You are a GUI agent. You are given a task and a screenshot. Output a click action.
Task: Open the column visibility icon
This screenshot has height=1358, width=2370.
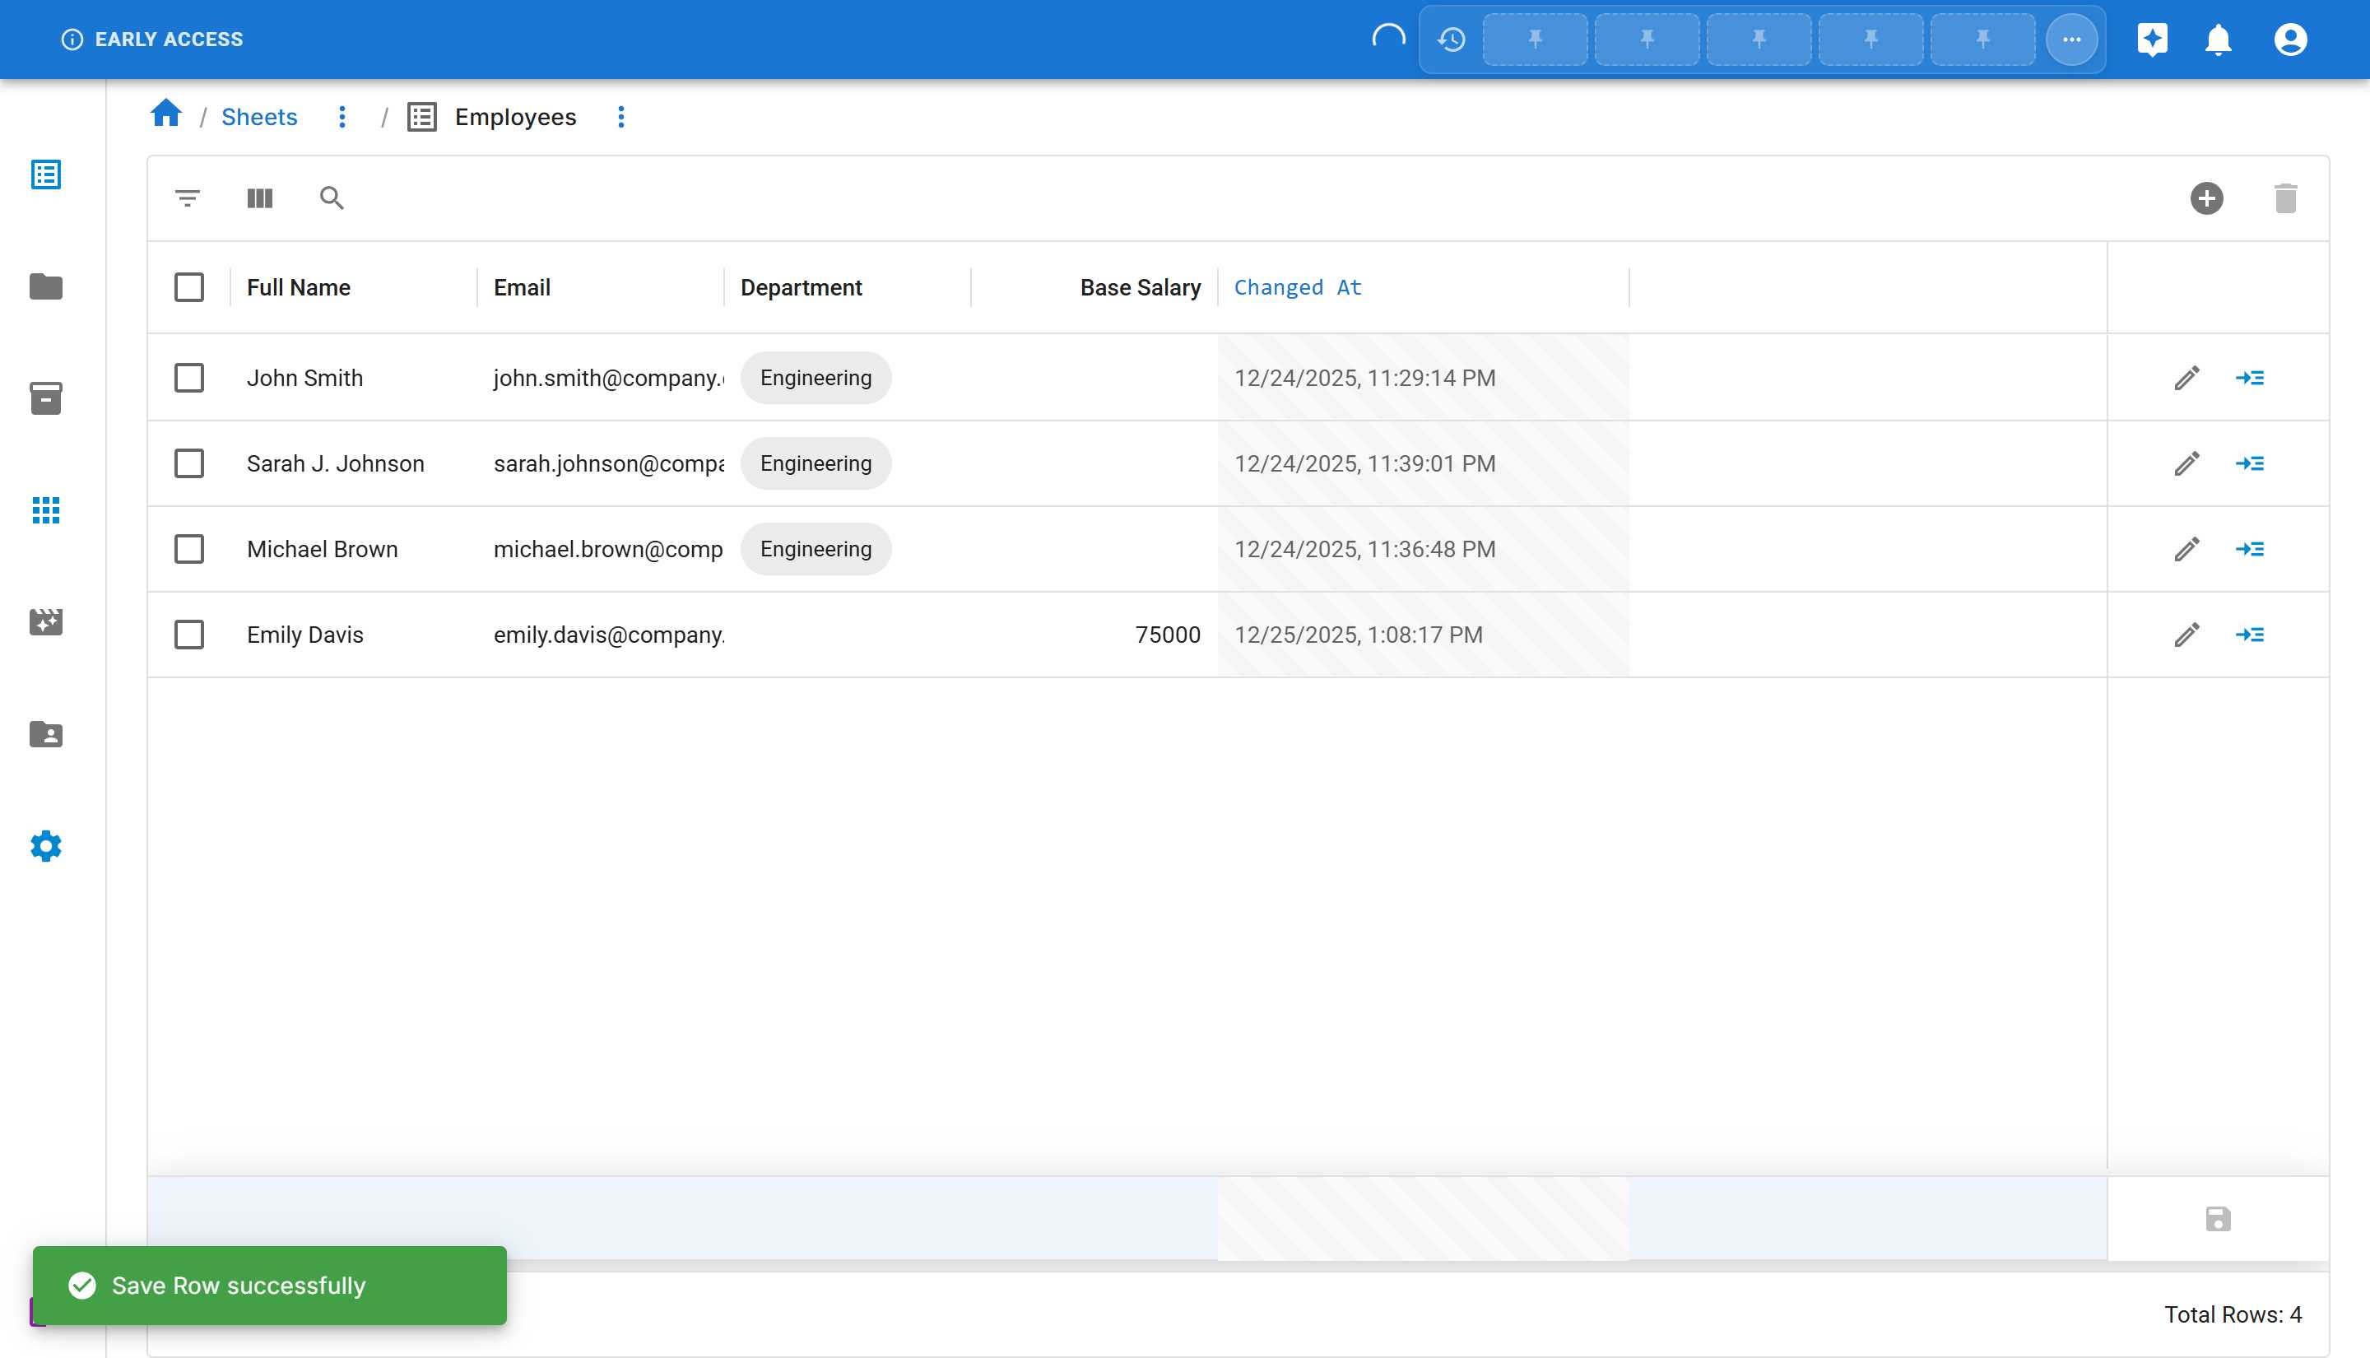259,198
